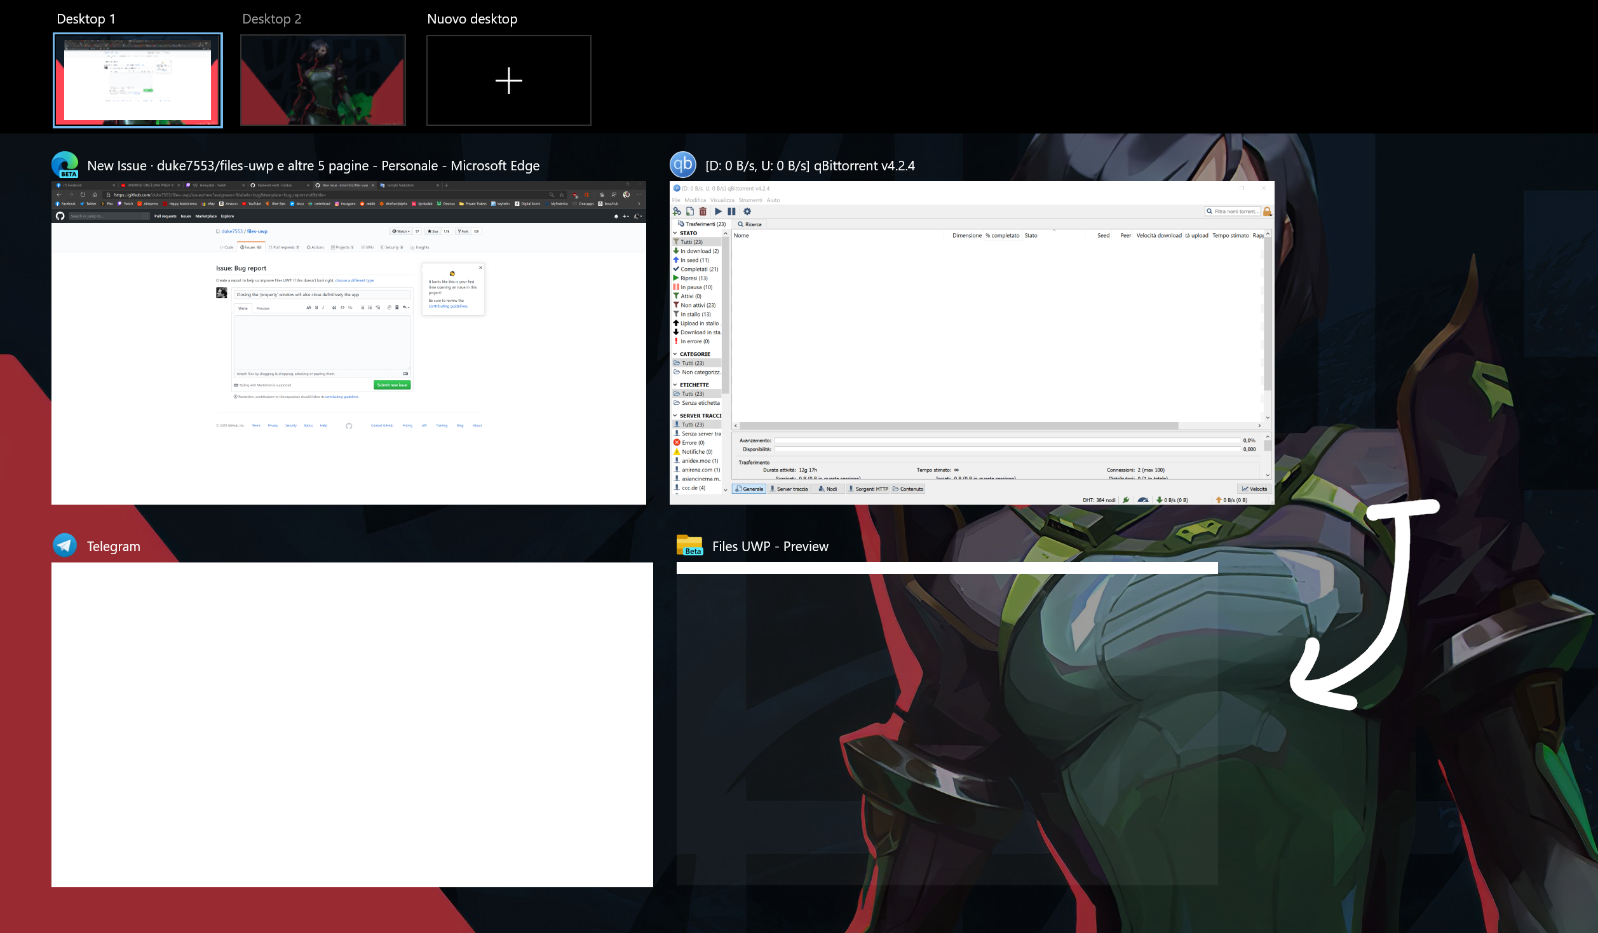Collapse the STATO section in qBittorrent
The image size is (1598, 933).
675,233
